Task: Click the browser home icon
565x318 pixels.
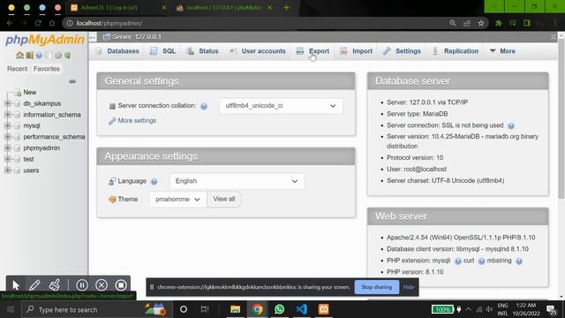Action: pos(52,23)
